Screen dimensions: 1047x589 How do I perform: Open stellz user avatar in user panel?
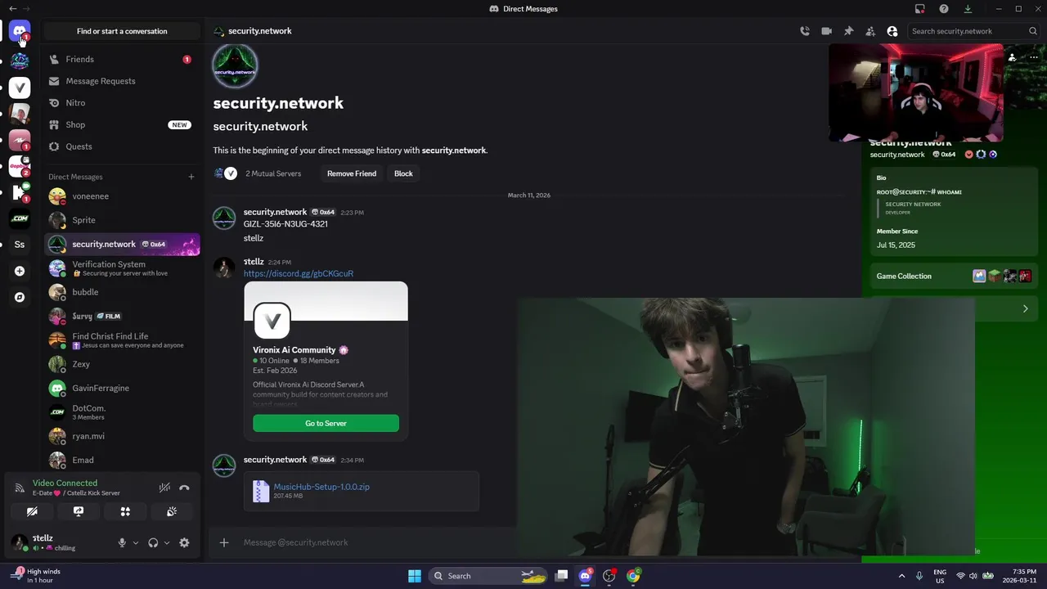click(19, 542)
